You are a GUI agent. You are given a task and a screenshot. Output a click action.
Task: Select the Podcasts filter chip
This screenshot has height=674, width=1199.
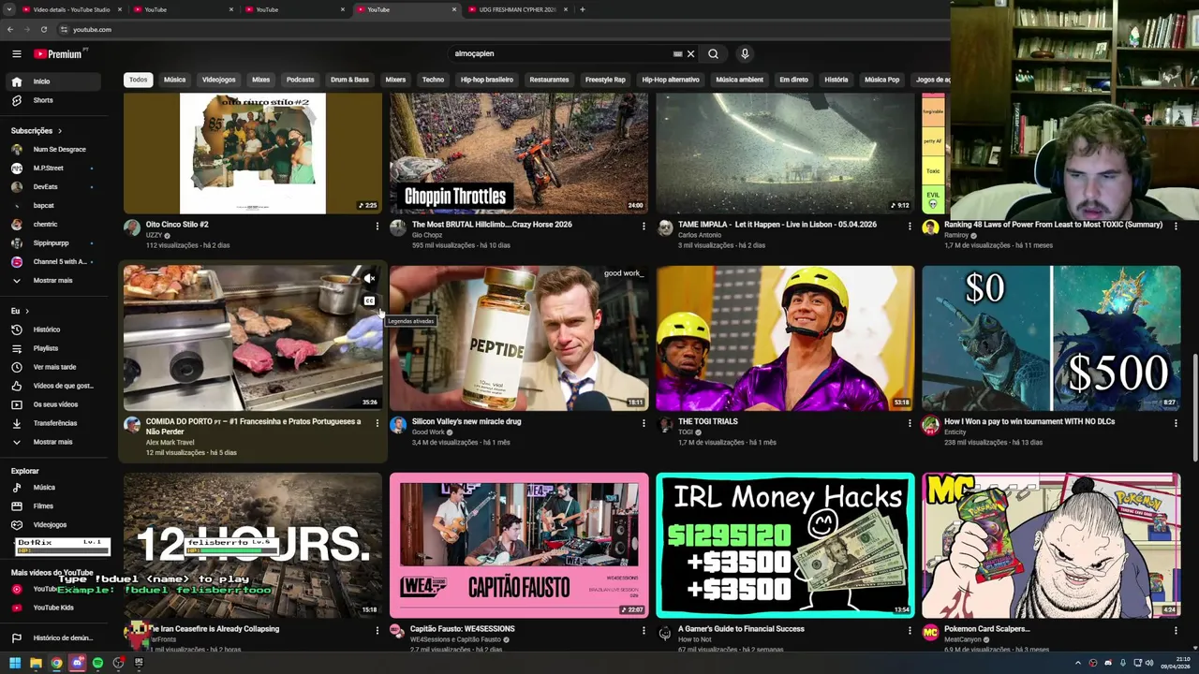coord(300,80)
